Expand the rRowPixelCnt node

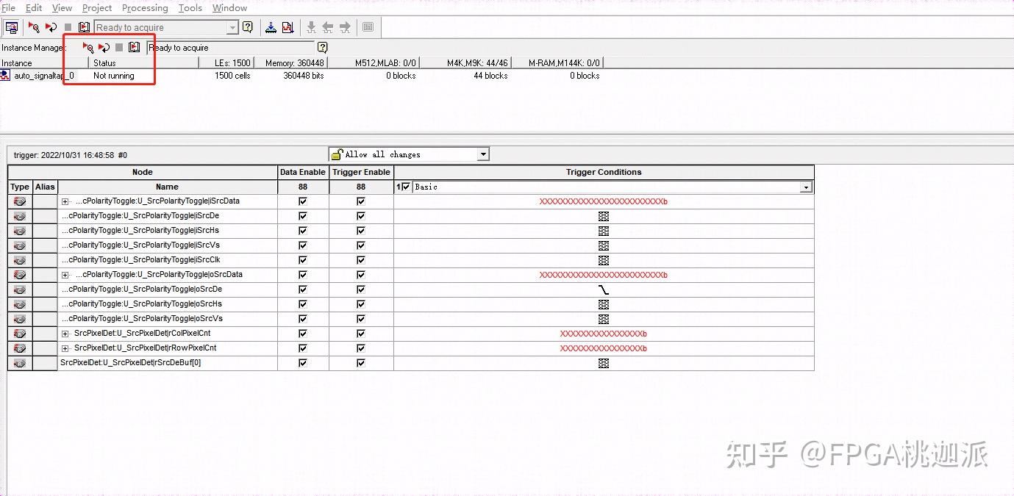65,348
